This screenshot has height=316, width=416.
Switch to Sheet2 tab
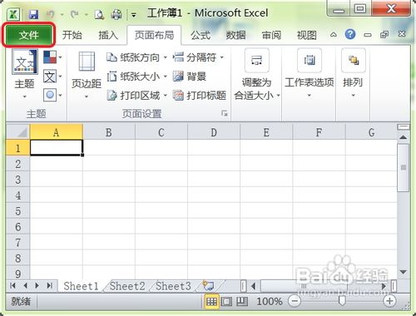coord(127,286)
